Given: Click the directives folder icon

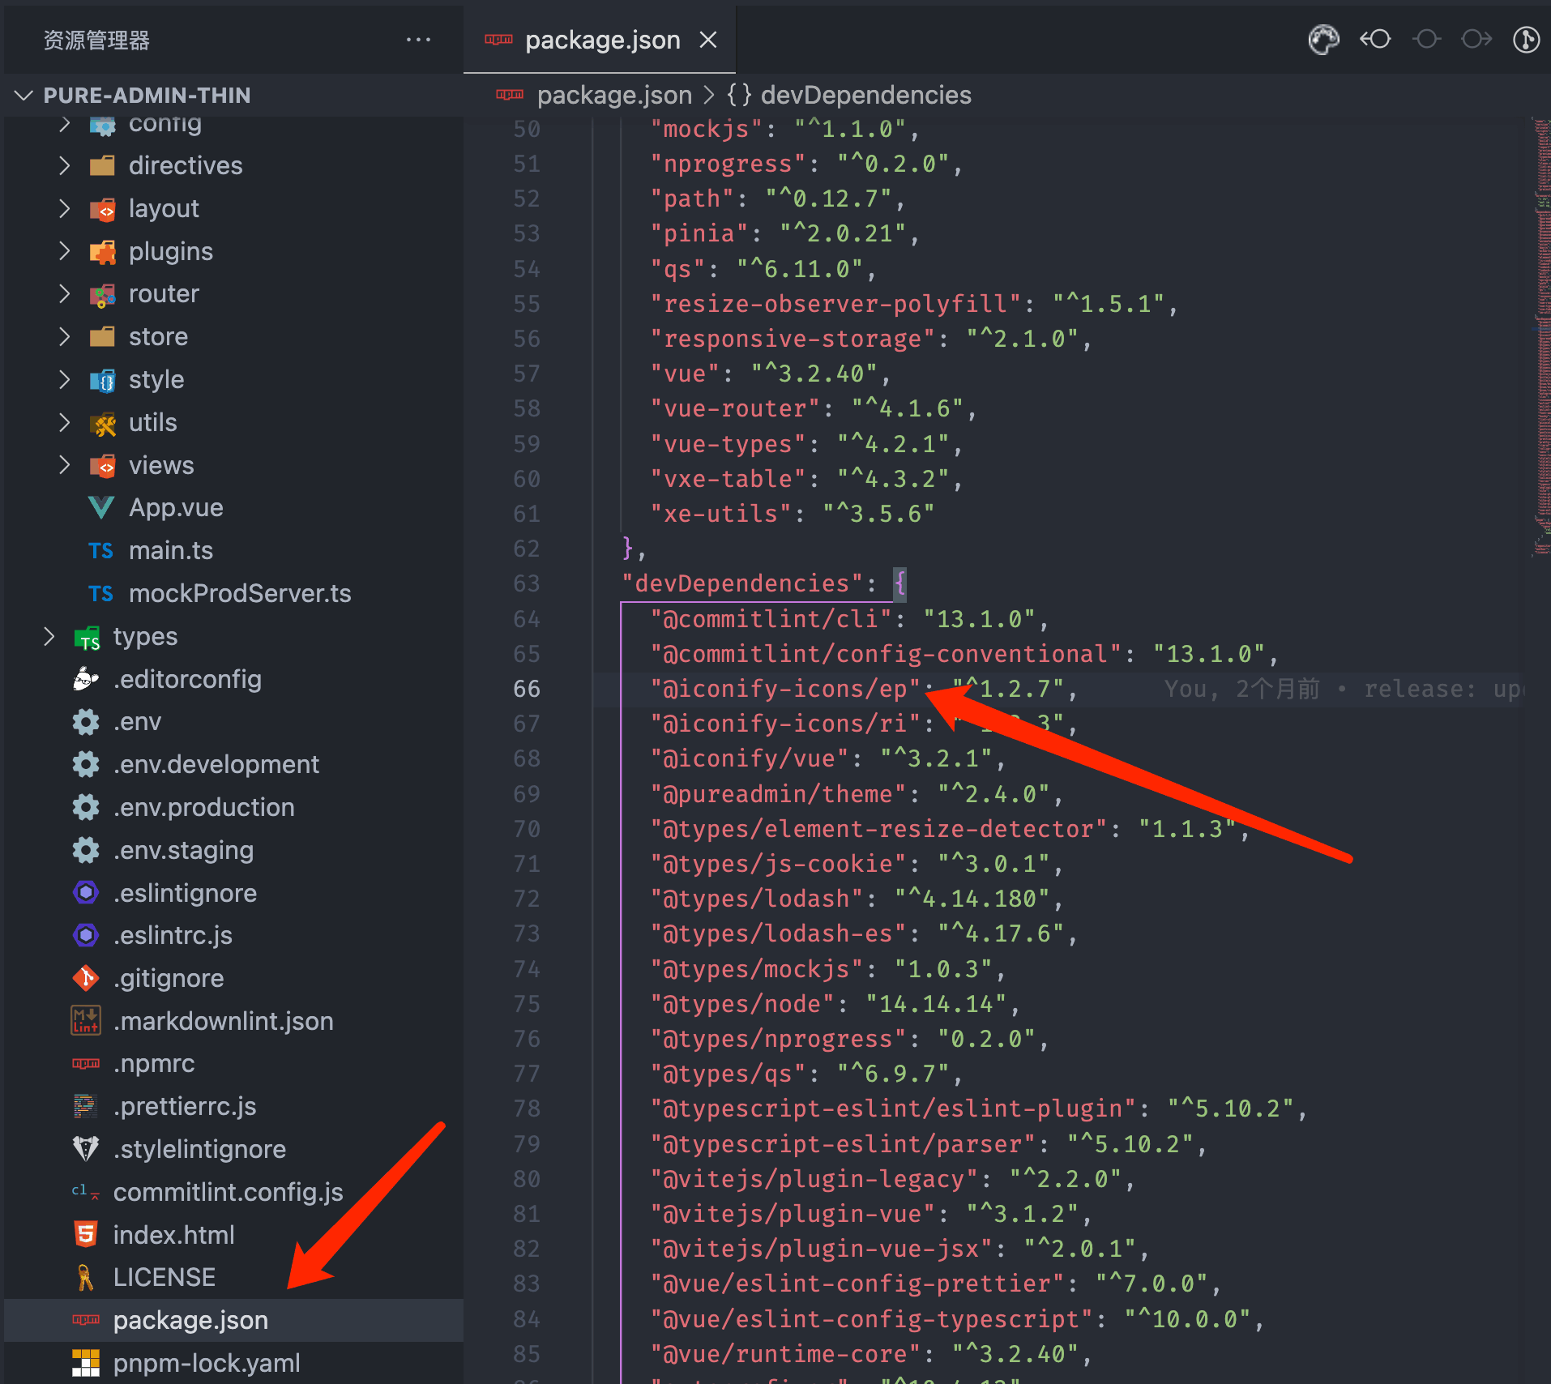Looking at the screenshot, I should click(102, 166).
